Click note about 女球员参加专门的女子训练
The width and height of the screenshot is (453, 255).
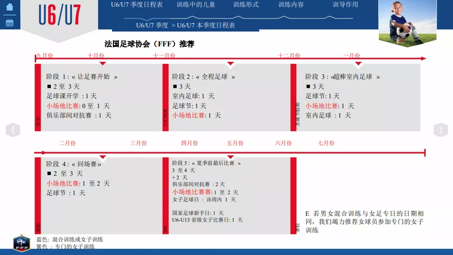pos(364,222)
